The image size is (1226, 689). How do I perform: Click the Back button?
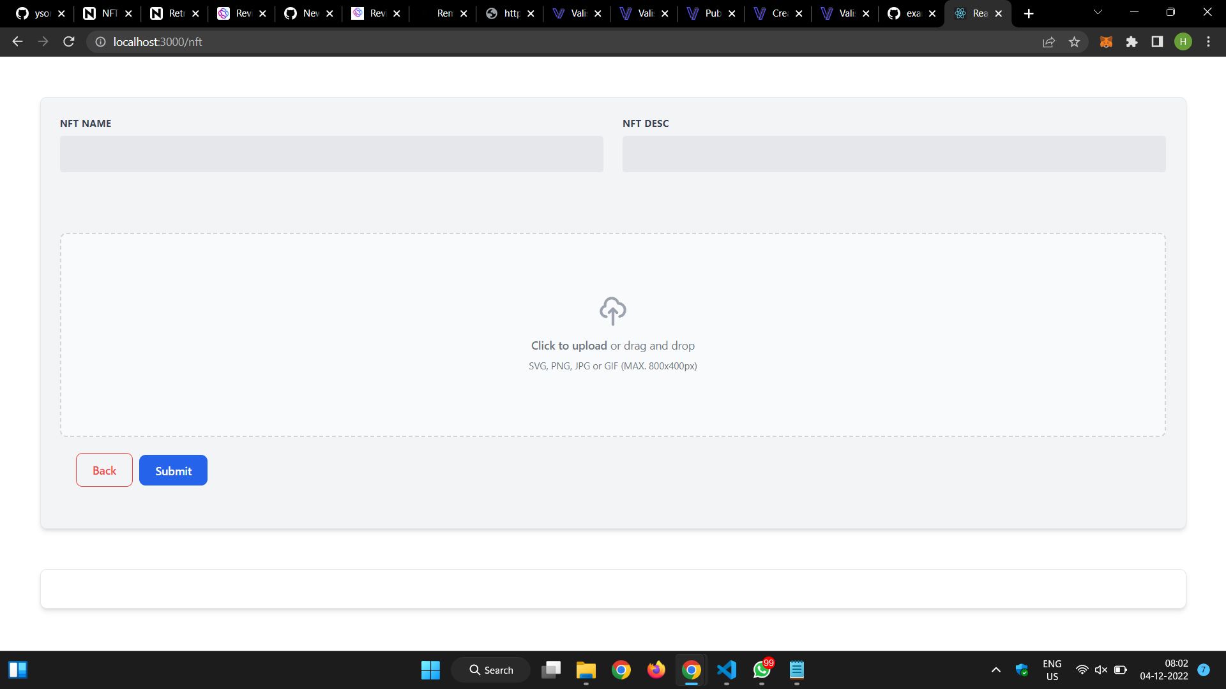click(103, 470)
